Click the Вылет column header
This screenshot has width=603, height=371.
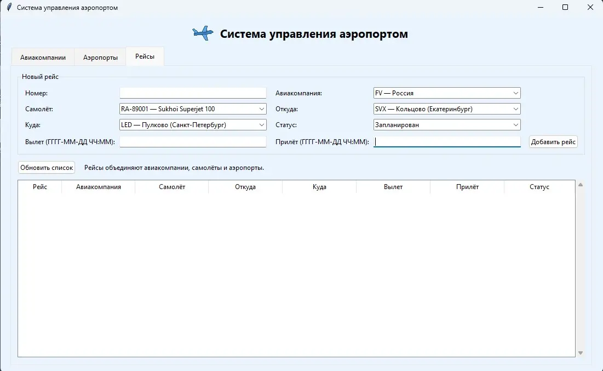click(x=393, y=187)
